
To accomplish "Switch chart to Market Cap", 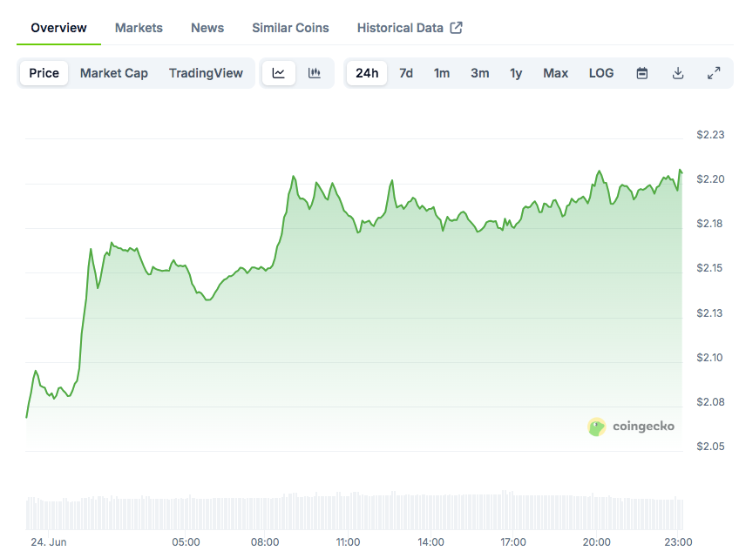I will (114, 73).
